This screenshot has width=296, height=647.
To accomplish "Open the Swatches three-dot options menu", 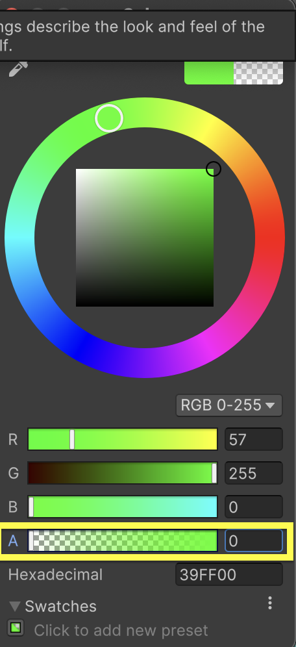I will coord(269,603).
